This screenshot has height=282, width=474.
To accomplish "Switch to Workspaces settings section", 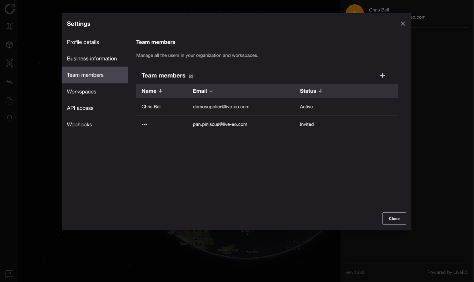I will (x=82, y=92).
